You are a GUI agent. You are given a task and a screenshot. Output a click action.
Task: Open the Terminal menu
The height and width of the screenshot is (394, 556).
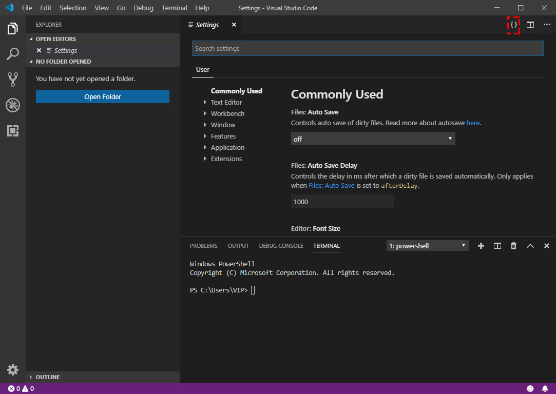[174, 8]
